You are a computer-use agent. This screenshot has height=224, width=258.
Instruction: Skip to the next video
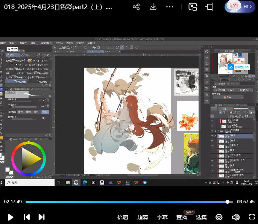(42, 217)
